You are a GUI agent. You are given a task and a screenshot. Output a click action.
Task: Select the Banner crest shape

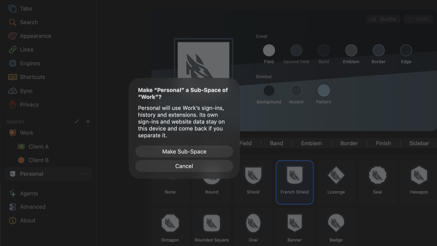click(x=295, y=228)
